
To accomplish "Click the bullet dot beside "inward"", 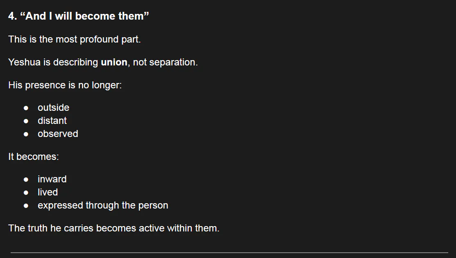I will 26,179.
